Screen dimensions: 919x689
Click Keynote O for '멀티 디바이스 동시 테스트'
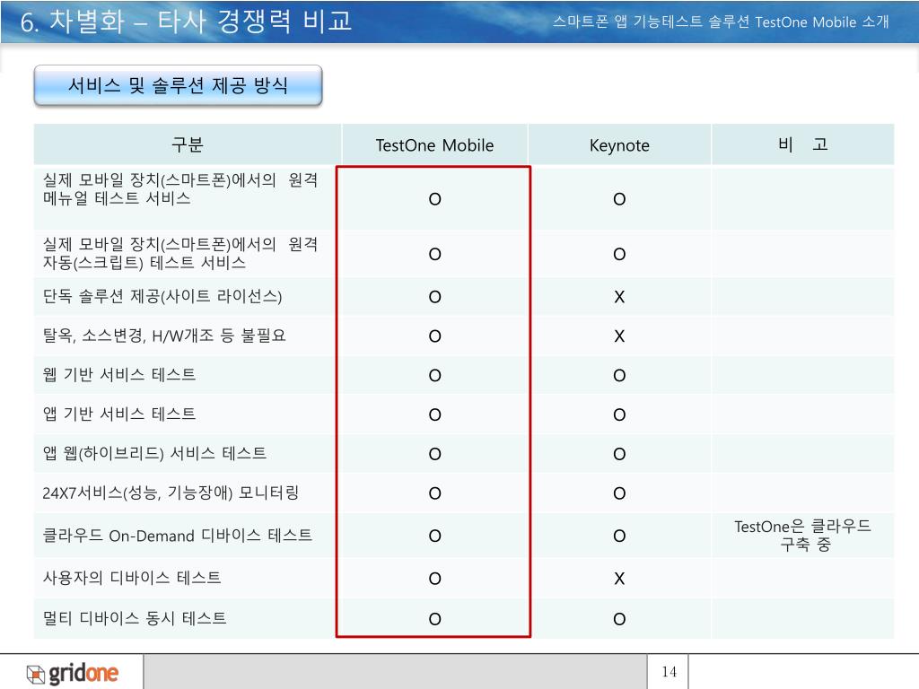pyautogui.click(x=619, y=619)
